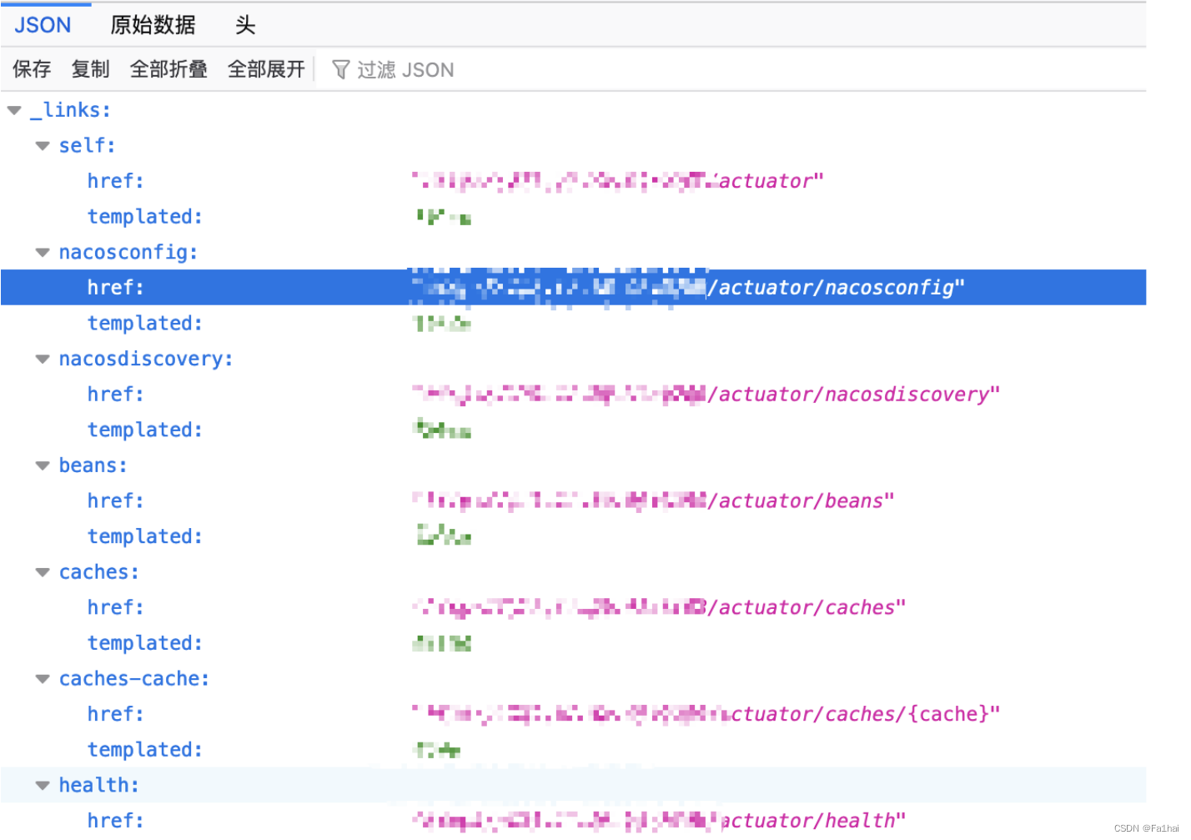Select the _links key label
The width and height of the screenshot is (1191, 840).
coord(71,110)
